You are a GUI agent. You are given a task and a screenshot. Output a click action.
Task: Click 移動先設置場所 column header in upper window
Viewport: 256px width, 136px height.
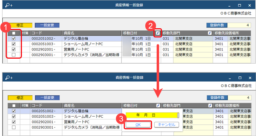click(232, 33)
